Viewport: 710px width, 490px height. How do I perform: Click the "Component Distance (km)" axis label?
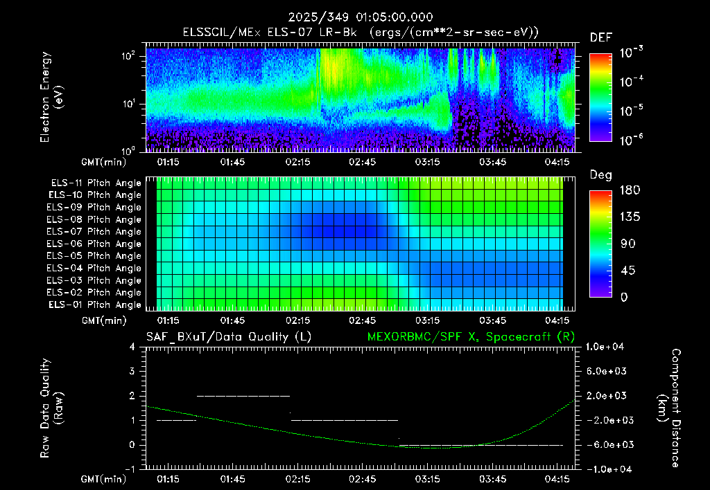tap(668, 408)
